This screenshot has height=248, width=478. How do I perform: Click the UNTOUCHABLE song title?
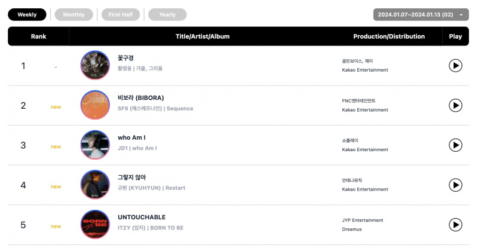142,217
